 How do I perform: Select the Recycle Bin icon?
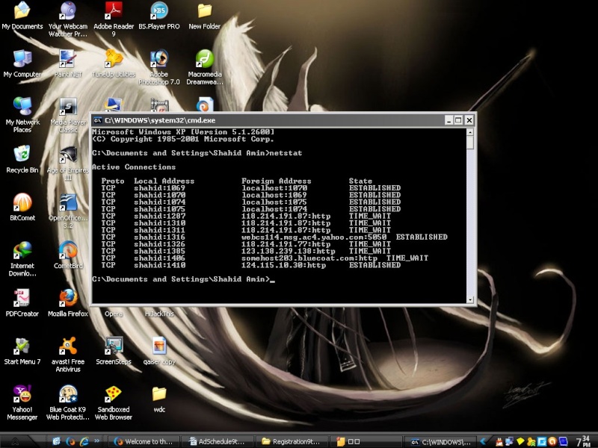click(x=22, y=159)
